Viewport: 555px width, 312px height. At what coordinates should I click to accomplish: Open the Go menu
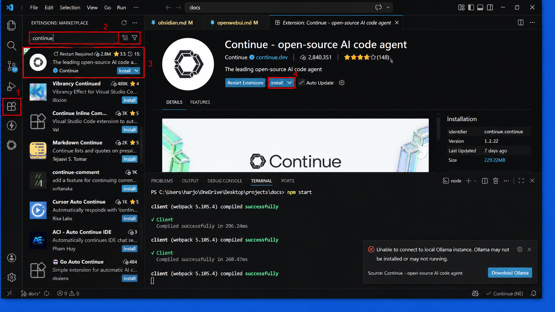pos(107,7)
